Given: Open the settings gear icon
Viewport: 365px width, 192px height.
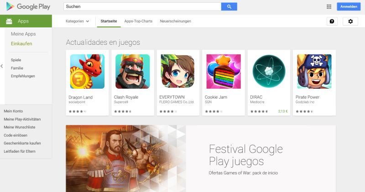Looking at the screenshot, I should pyautogui.click(x=350, y=21).
